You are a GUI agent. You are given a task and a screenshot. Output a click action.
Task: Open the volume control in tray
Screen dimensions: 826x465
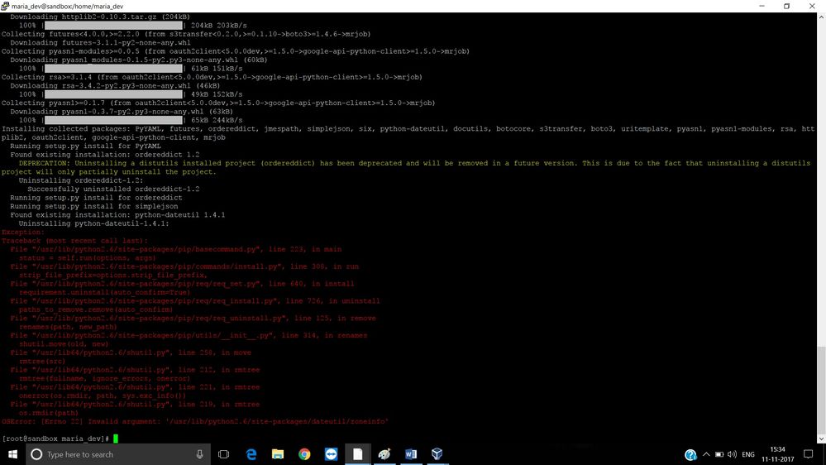tap(732, 454)
